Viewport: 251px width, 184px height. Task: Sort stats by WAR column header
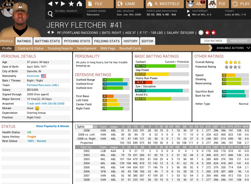[246, 127]
